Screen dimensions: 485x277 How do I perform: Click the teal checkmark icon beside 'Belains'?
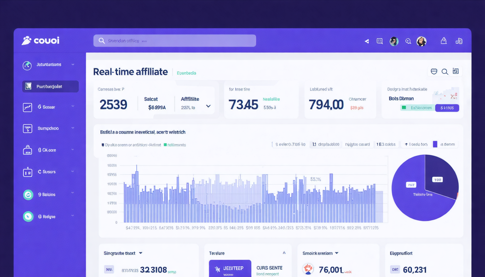tap(28, 194)
